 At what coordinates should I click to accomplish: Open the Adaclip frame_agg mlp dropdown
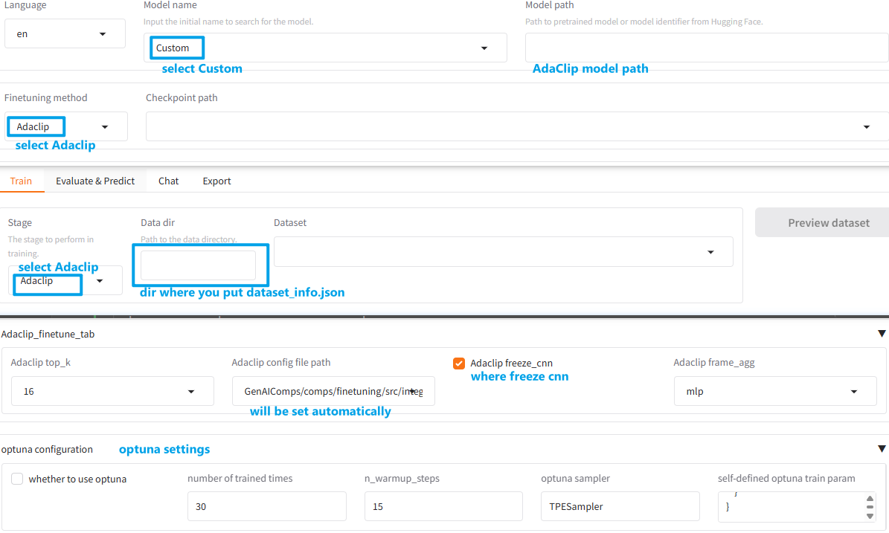pyautogui.click(x=853, y=391)
